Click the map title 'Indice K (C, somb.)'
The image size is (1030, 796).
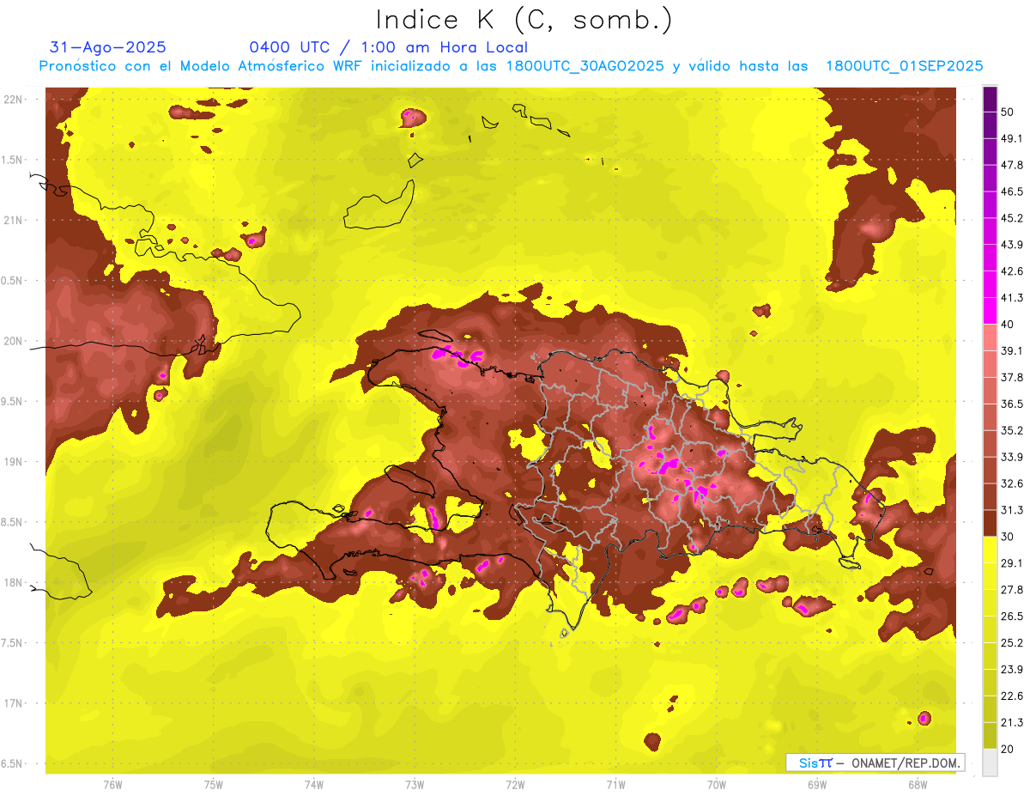coord(524,20)
